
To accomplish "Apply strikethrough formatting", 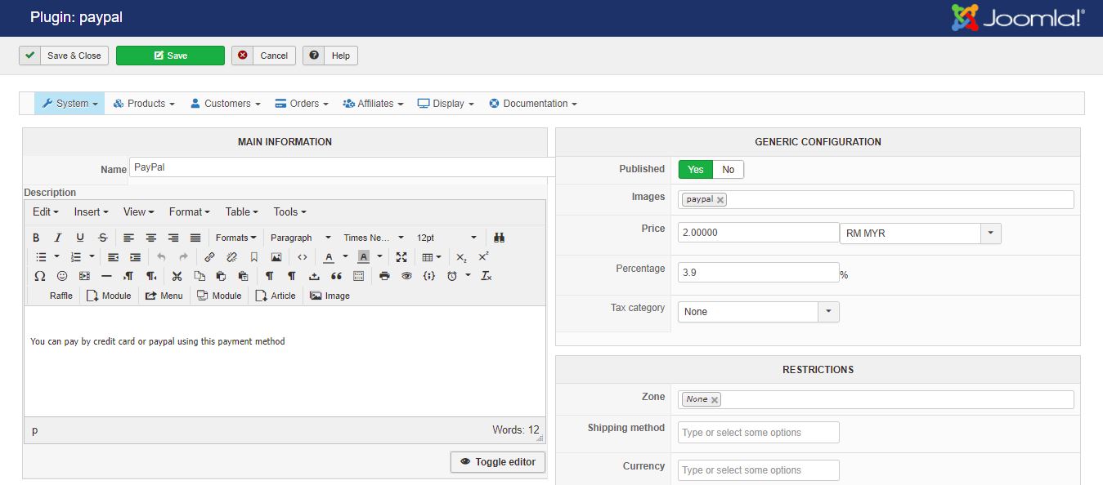I will 102,238.
